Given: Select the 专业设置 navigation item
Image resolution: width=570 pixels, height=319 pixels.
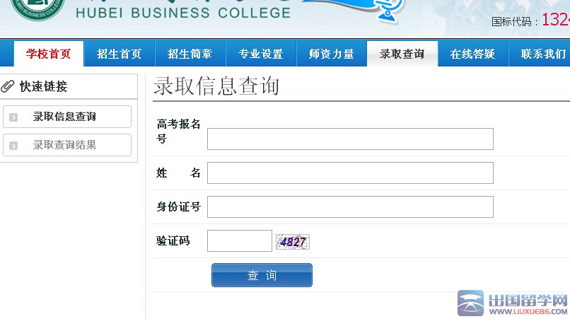Looking at the screenshot, I should click(x=260, y=54).
